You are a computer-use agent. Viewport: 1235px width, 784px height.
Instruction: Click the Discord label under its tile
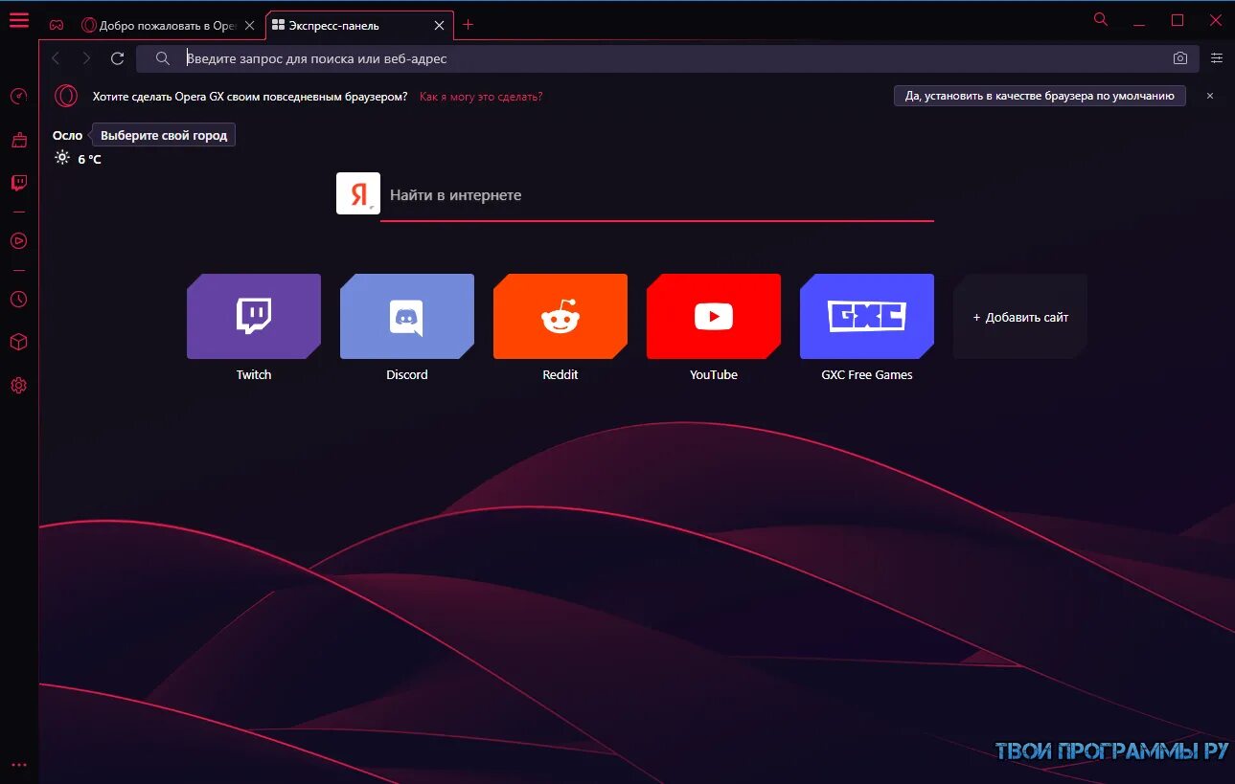pos(407,374)
